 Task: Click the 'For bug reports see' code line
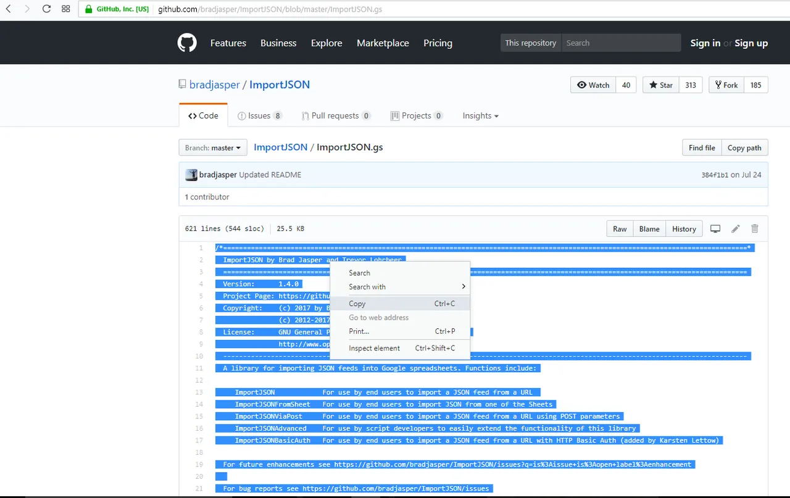[x=354, y=489]
